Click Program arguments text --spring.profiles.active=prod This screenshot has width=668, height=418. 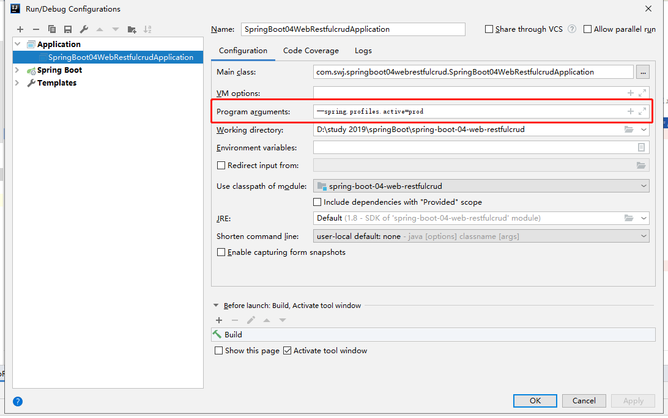click(369, 111)
